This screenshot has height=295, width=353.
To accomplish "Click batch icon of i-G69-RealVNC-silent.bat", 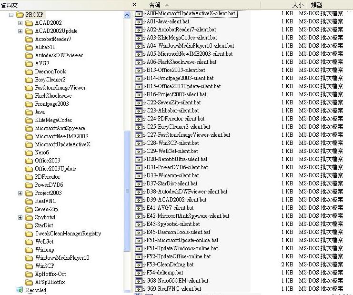I will 138,289.
